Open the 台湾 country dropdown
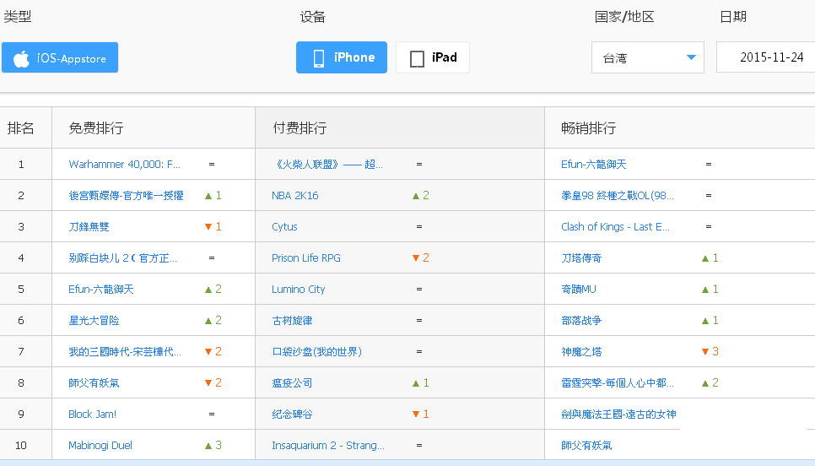The image size is (815, 466). coord(648,57)
